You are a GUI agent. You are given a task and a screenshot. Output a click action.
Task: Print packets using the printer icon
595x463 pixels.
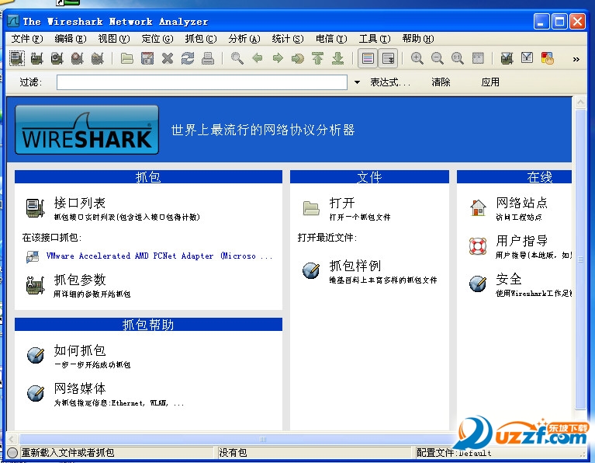pos(208,58)
